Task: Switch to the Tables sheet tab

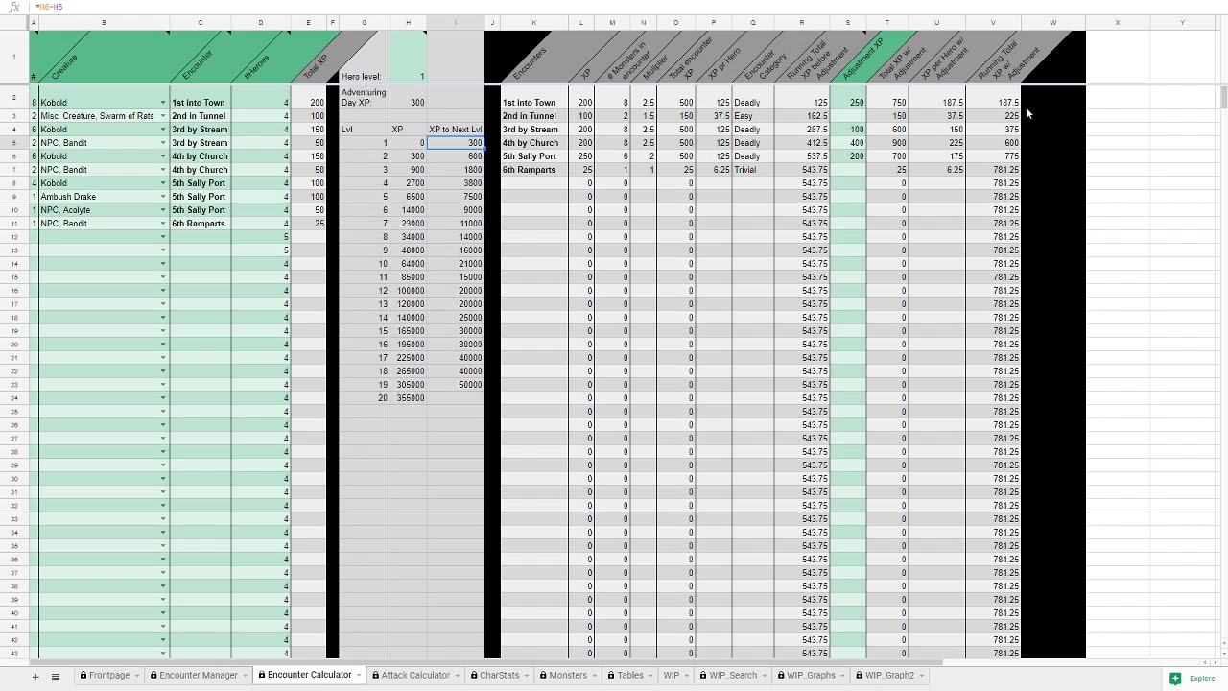Action: (630, 676)
